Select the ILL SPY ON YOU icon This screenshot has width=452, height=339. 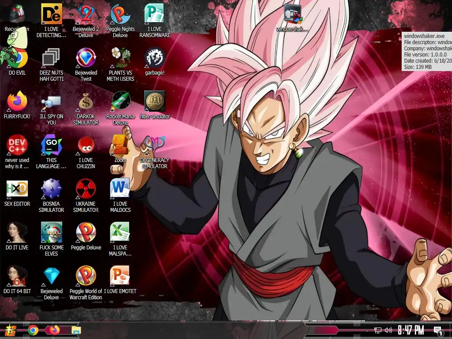[51, 102]
